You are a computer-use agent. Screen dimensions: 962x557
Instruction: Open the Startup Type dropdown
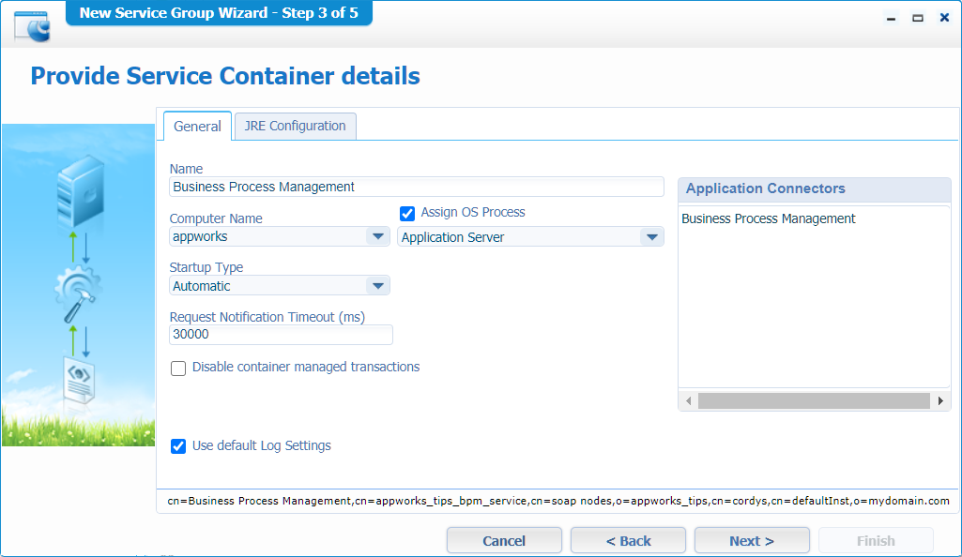coord(377,286)
